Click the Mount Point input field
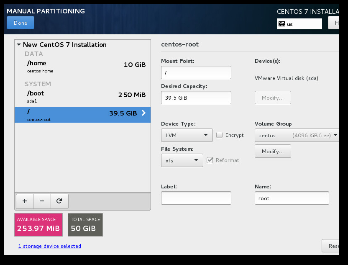The image size is (348, 265). pyautogui.click(x=196, y=72)
